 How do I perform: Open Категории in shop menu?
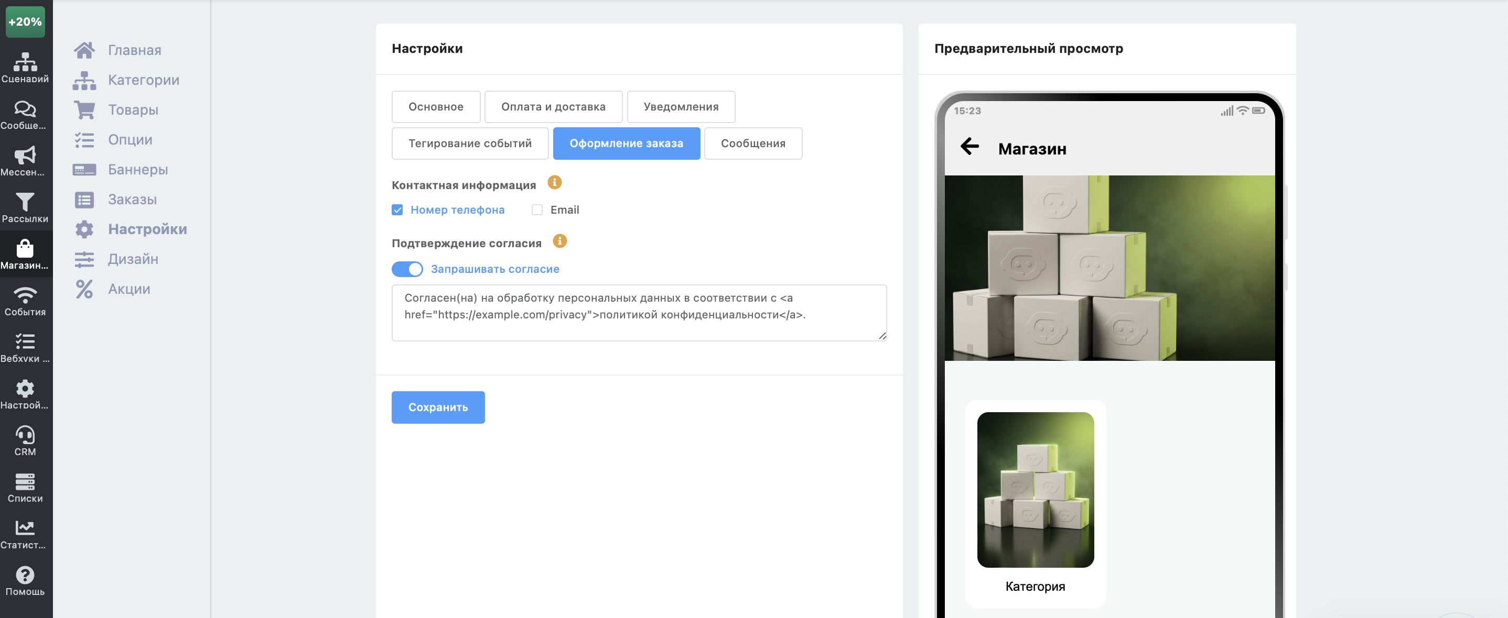pyautogui.click(x=126, y=80)
